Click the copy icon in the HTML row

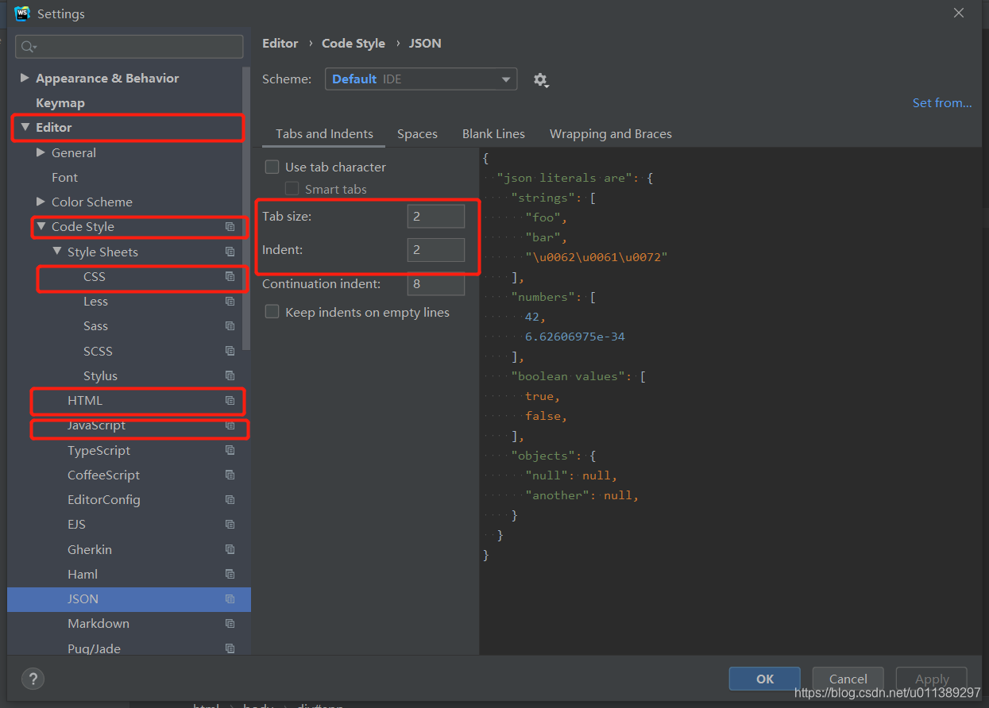230,401
